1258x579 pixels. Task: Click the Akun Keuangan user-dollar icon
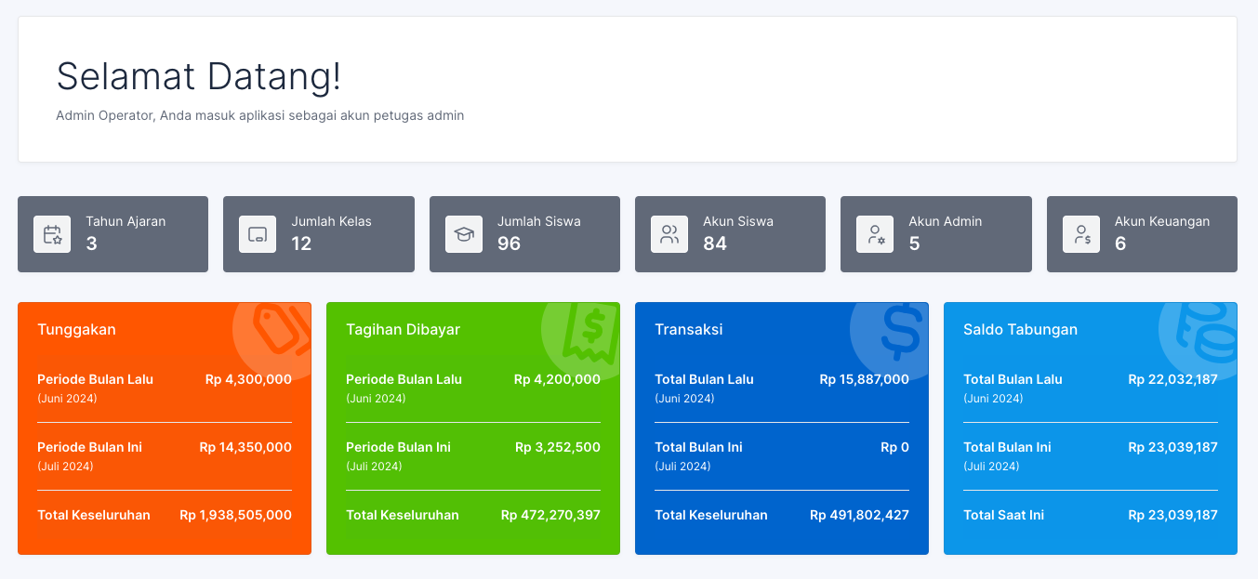point(1081,234)
